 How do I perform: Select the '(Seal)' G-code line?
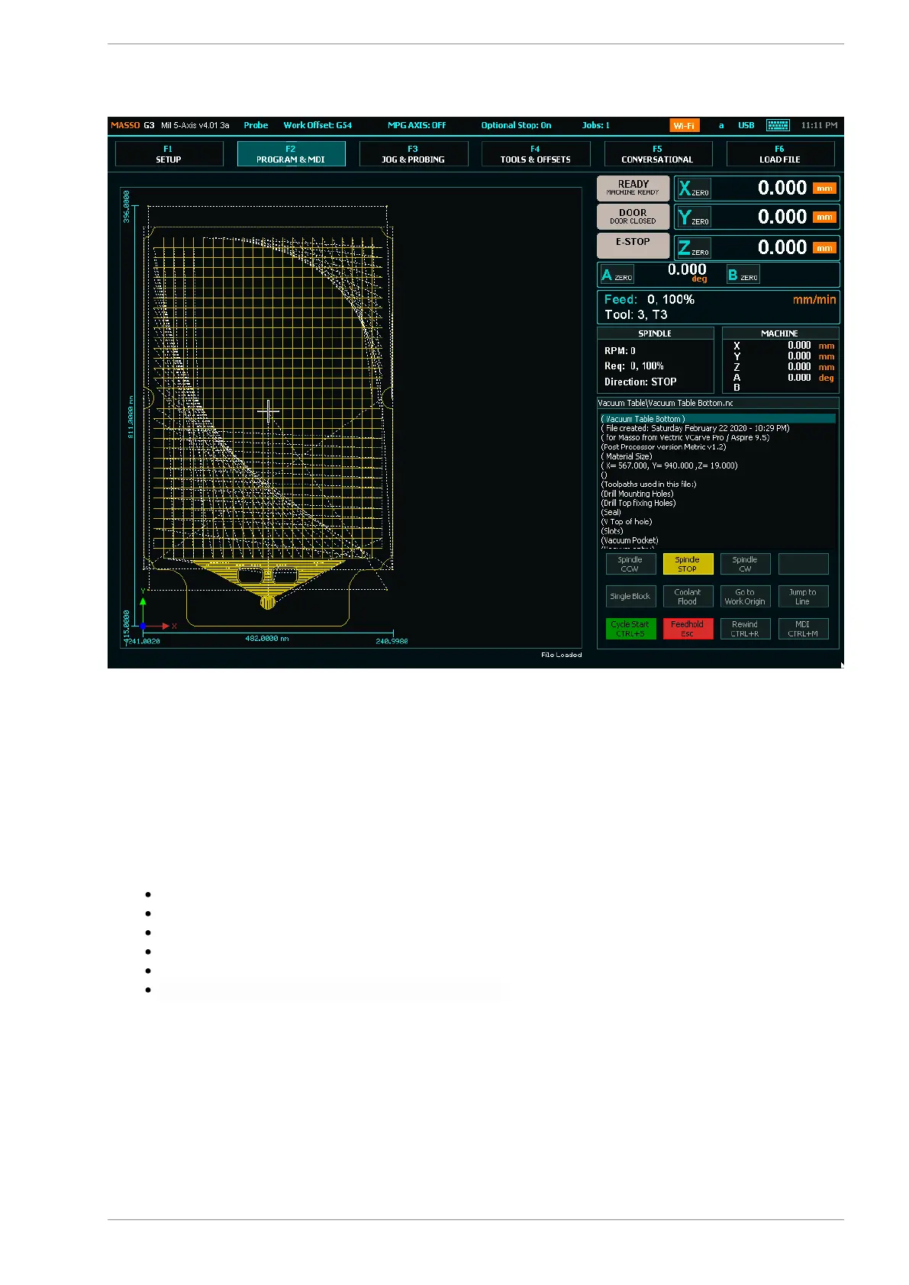point(611,513)
